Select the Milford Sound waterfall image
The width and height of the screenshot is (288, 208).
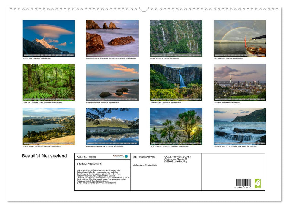click(x=176, y=38)
